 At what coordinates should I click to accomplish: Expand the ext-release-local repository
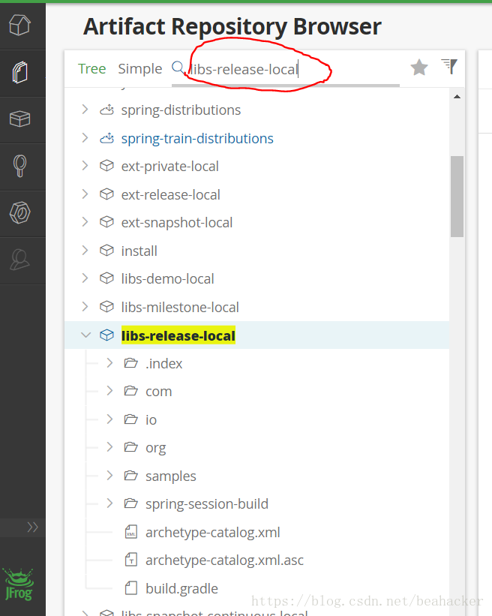click(85, 194)
